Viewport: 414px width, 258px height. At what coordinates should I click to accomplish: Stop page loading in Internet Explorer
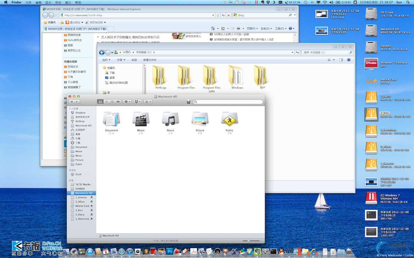tap(229, 15)
